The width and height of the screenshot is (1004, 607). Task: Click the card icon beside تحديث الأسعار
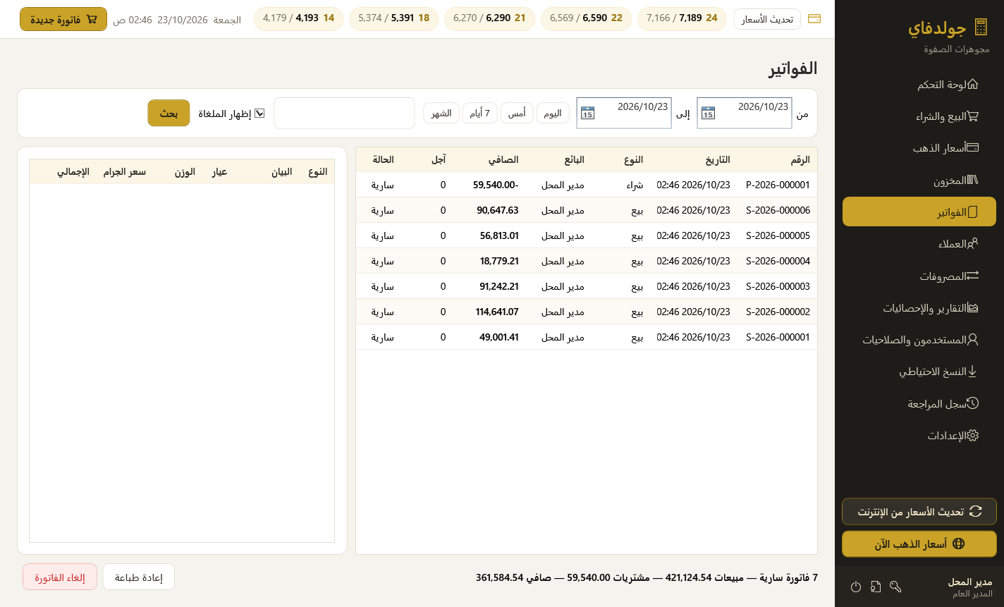point(814,19)
